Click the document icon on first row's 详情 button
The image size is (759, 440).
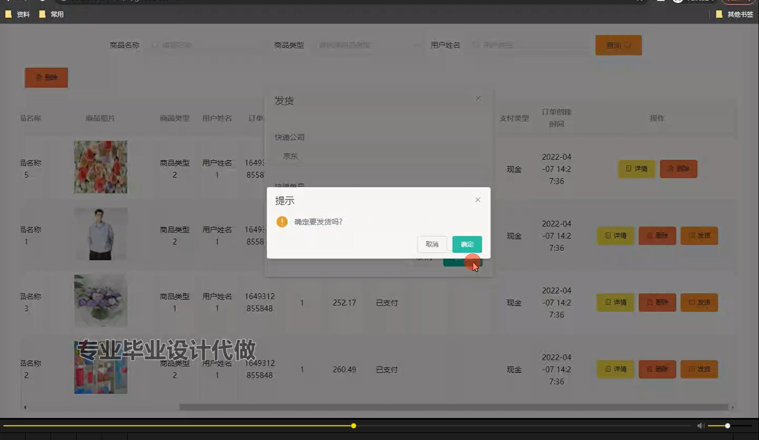tap(628, 169)
